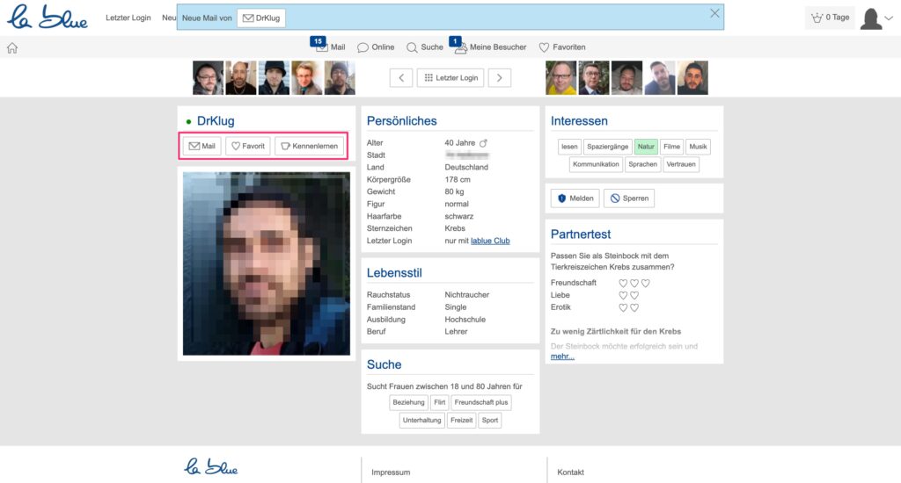The width and height of the screenshot is (901, 483).
Task: Click the green online status dot
Action: point(188,121)
